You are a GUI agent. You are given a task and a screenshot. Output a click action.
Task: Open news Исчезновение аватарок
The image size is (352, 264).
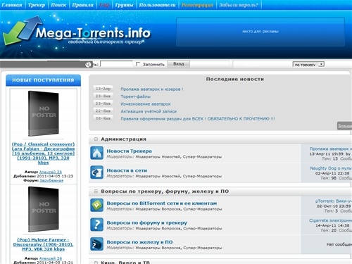pyautogui.click(x=146, y=104)
